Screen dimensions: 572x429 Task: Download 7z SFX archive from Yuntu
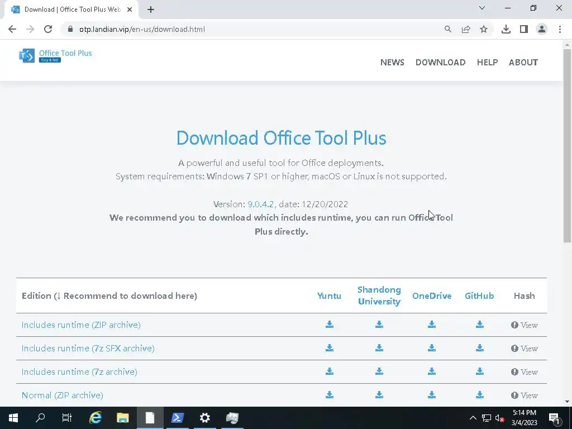(330, 348)
